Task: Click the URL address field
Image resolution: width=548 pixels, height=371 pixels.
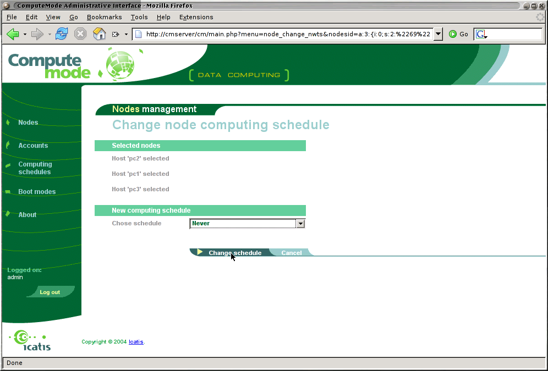Action: (x=288, y=34)
